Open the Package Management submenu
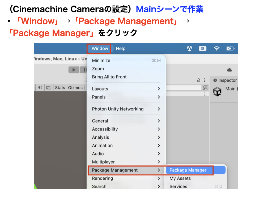 [126, 170]
